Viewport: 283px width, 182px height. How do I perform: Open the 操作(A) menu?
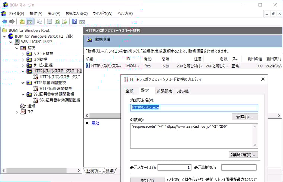(x=36, y=13)
